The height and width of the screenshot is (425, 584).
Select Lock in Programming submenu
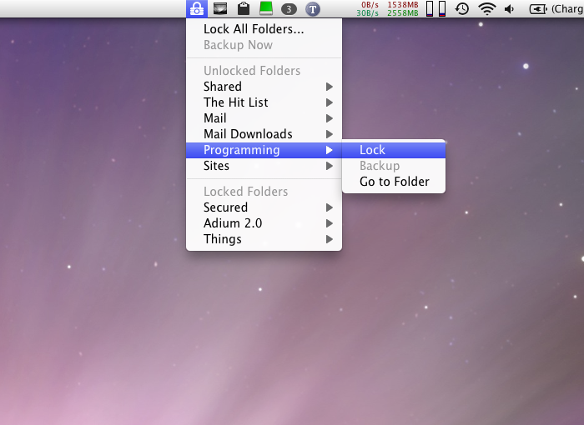point(394,150)
